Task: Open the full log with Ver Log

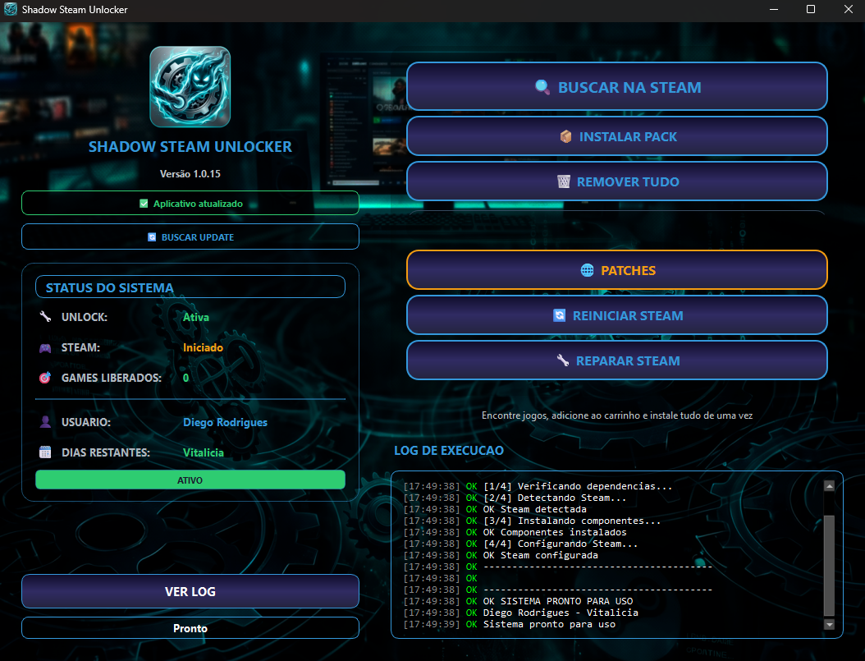Action: (190, 591)
